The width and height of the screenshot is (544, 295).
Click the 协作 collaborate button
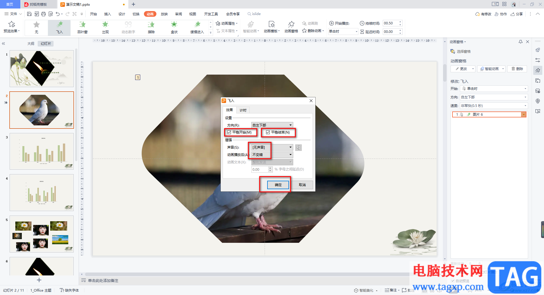click(501, 14)
